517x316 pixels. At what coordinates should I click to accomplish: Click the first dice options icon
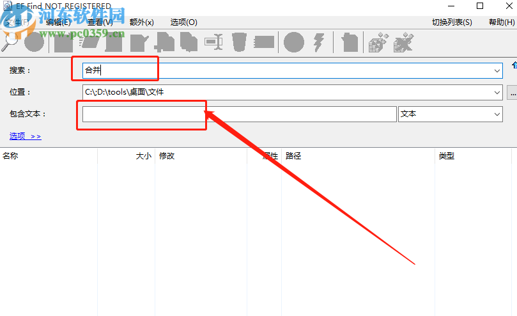[x=378, y=42]
